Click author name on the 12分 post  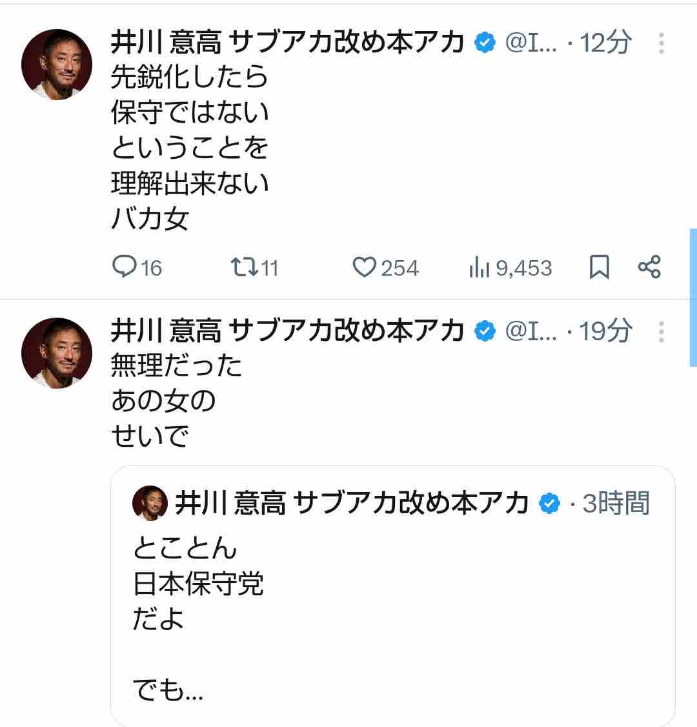point(287,43)
